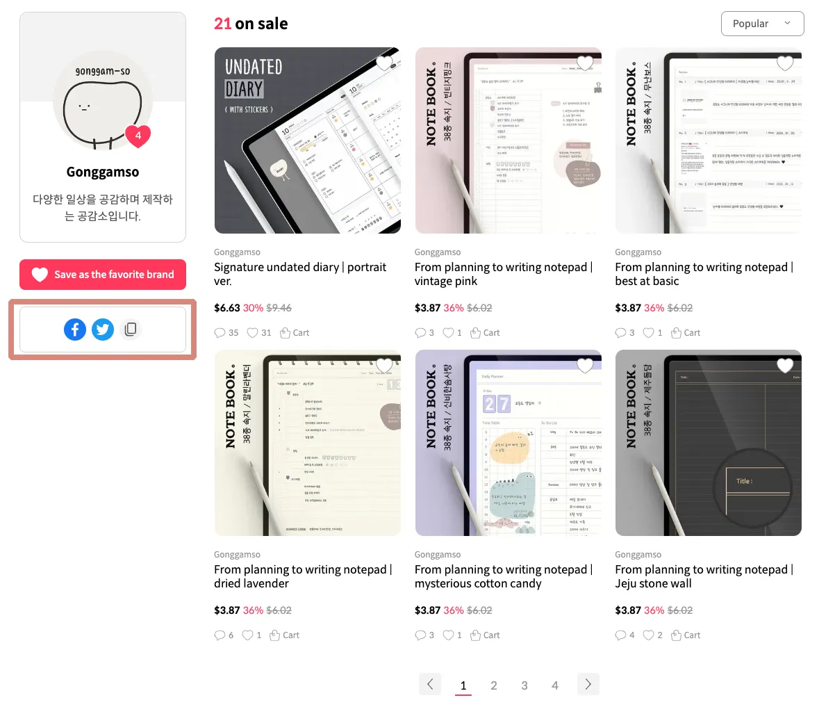Share brand on Facebook
This screenshot has width=835, height=707.
75,330
